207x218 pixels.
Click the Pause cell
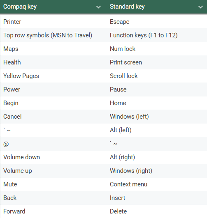(x=157, y=89)
